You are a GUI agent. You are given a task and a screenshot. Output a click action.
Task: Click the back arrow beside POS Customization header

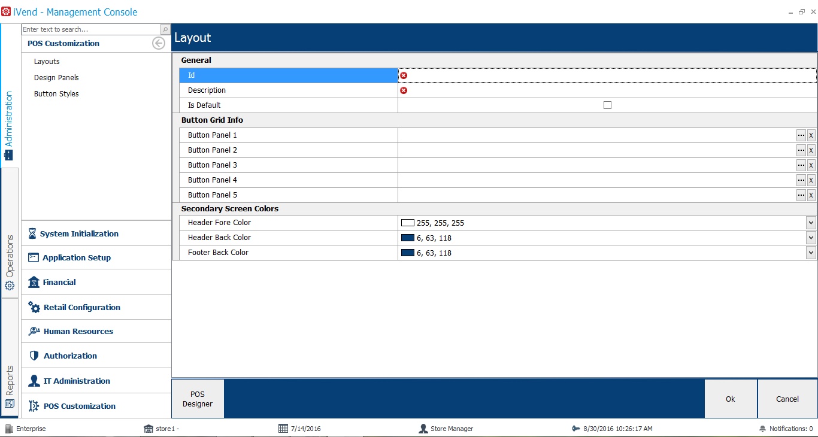[159, 43]
